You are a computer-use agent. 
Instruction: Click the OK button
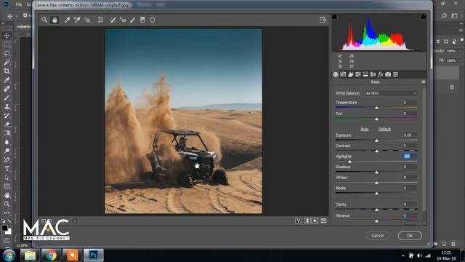coord(410,236)
